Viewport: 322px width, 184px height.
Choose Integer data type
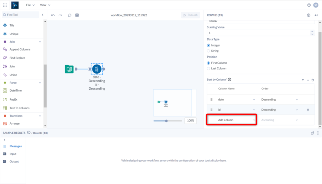point(208,45)
